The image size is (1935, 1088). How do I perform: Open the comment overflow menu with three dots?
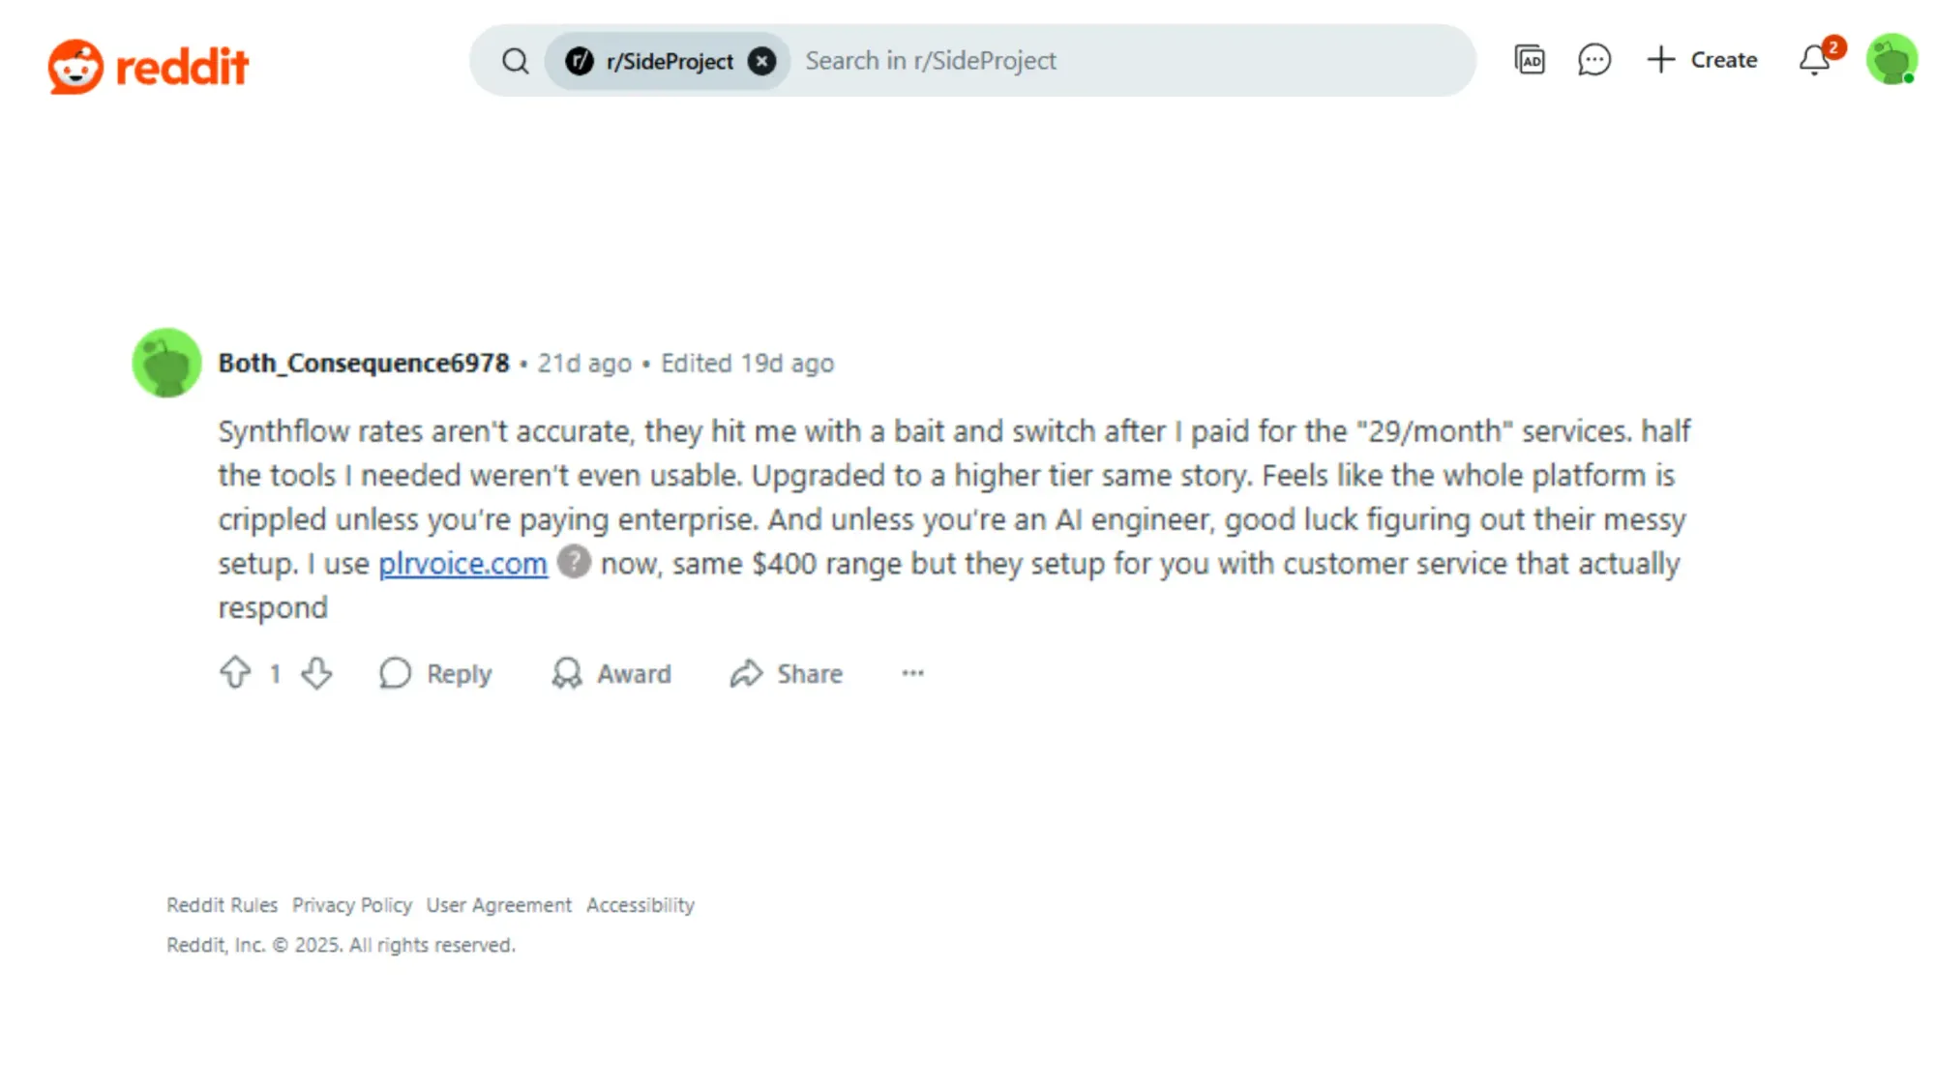pyautogui.click(x=912, y=673)
